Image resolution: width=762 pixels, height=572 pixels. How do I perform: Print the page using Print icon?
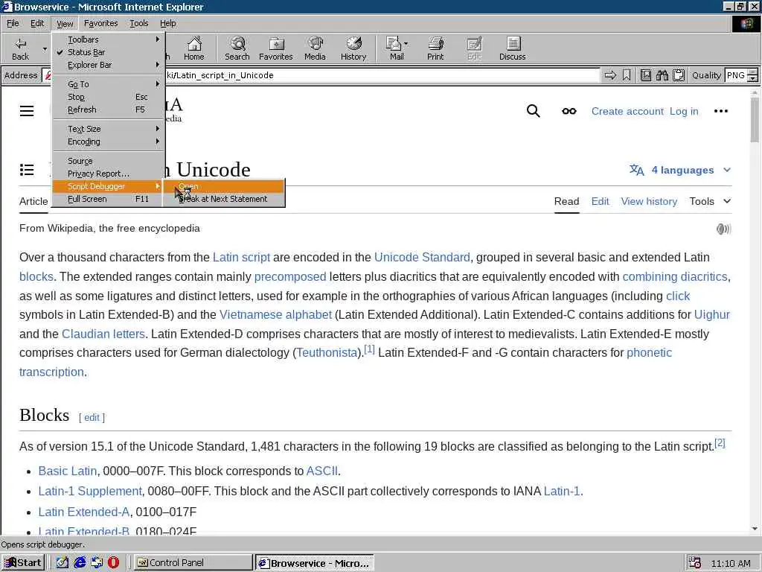point(435,48)
